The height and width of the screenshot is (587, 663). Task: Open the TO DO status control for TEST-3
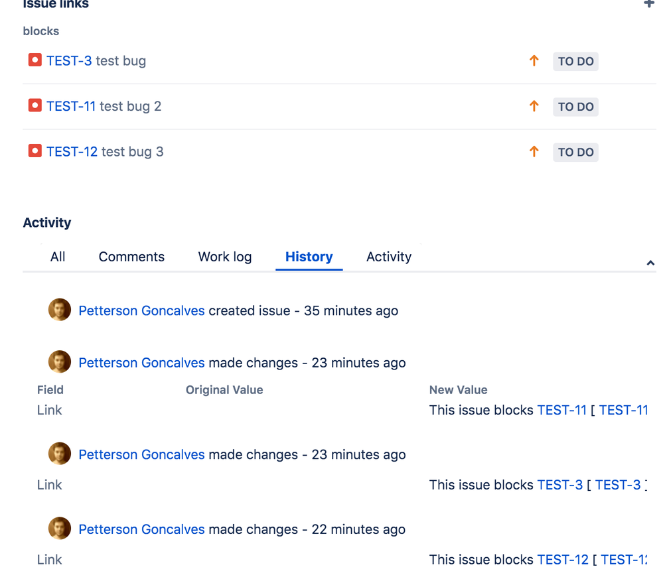click(x=575, y=60)
